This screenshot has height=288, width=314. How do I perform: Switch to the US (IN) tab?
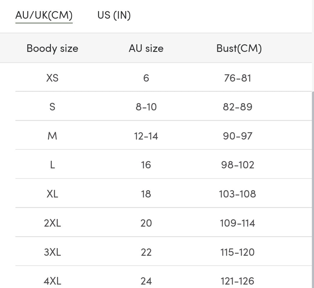114,15
